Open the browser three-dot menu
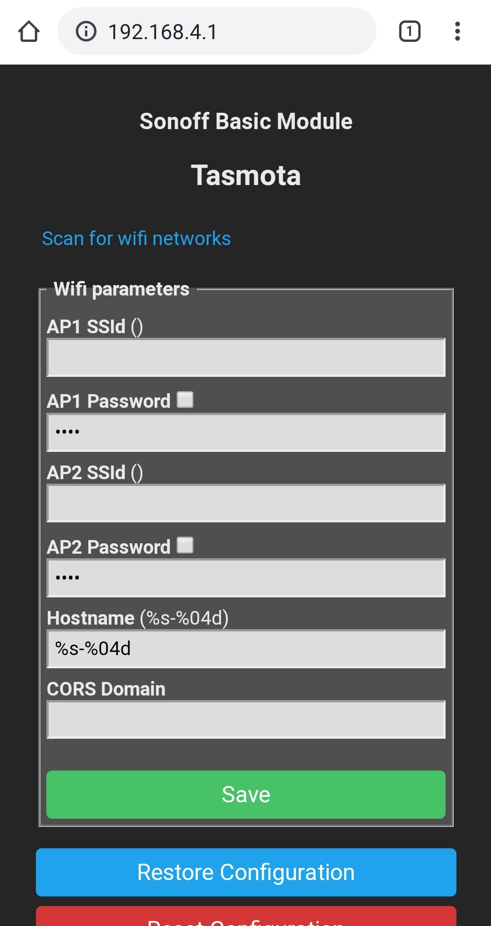491x926 pixels. [x=457, y=32]
